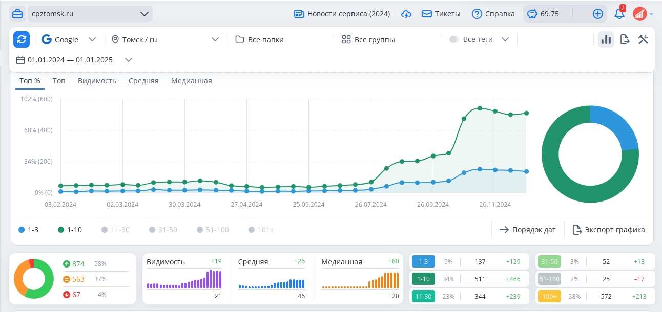Click the blue refresh data icon
The height and width of the screenshot is (312, 662).
coord(22,39)
